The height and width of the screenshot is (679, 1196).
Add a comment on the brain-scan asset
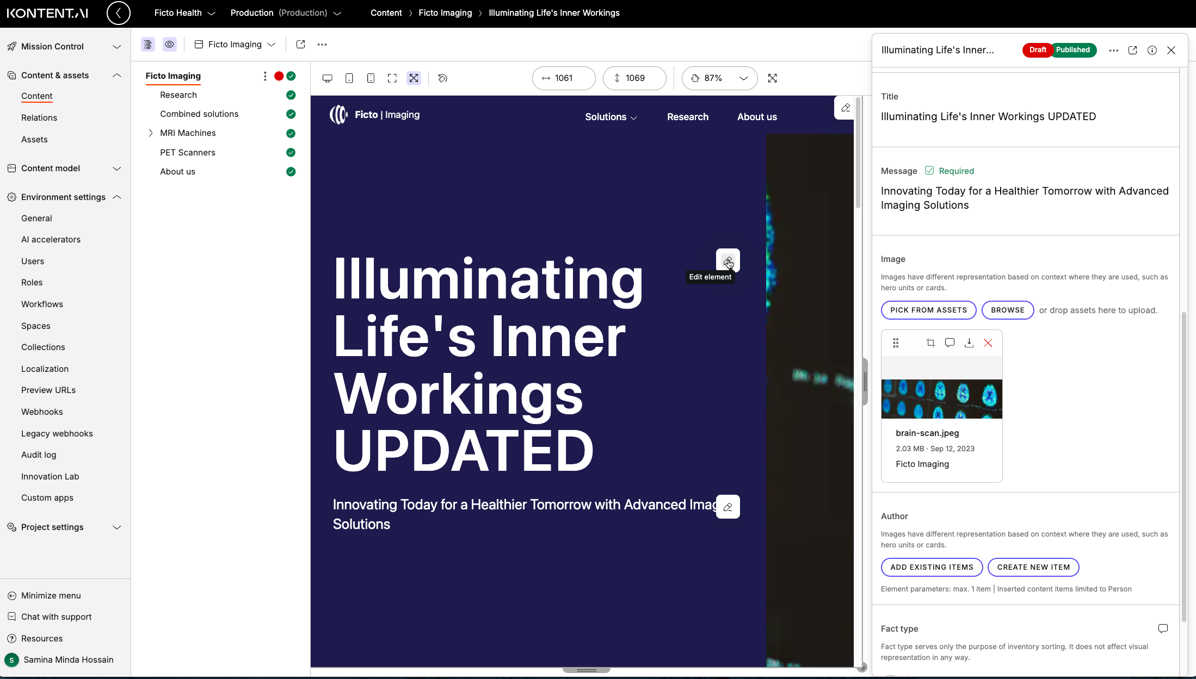tap(950, 342)
